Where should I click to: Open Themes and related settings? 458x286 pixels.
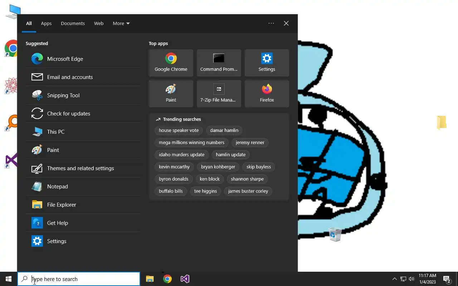[83, 168]
